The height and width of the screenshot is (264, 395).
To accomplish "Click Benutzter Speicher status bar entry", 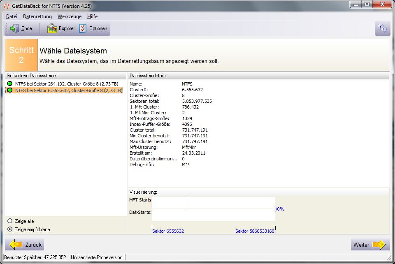I will pyautogui.click(x=35, y=257).
